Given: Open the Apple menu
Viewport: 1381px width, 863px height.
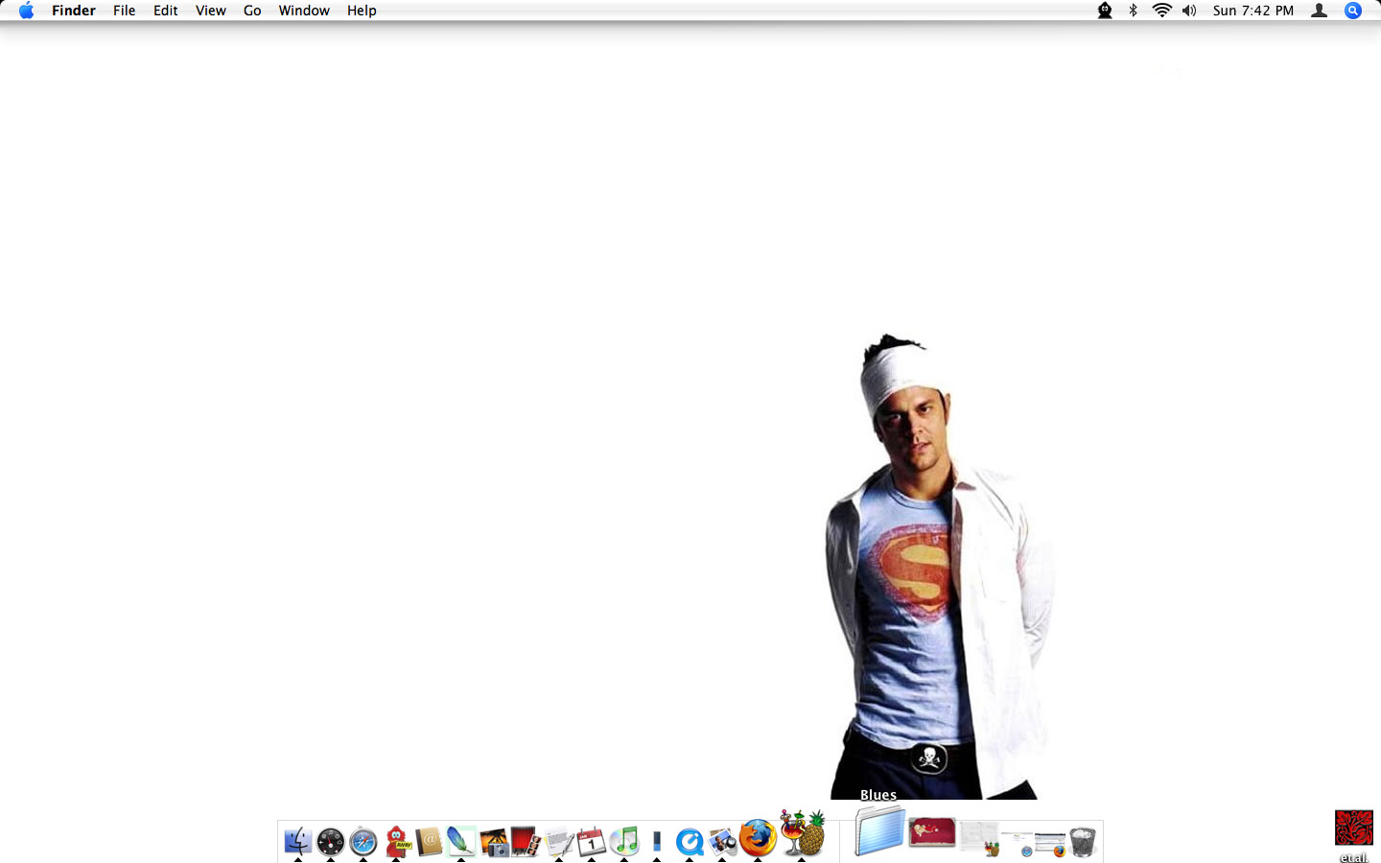Looking at the screenshot, I should 26,11.
